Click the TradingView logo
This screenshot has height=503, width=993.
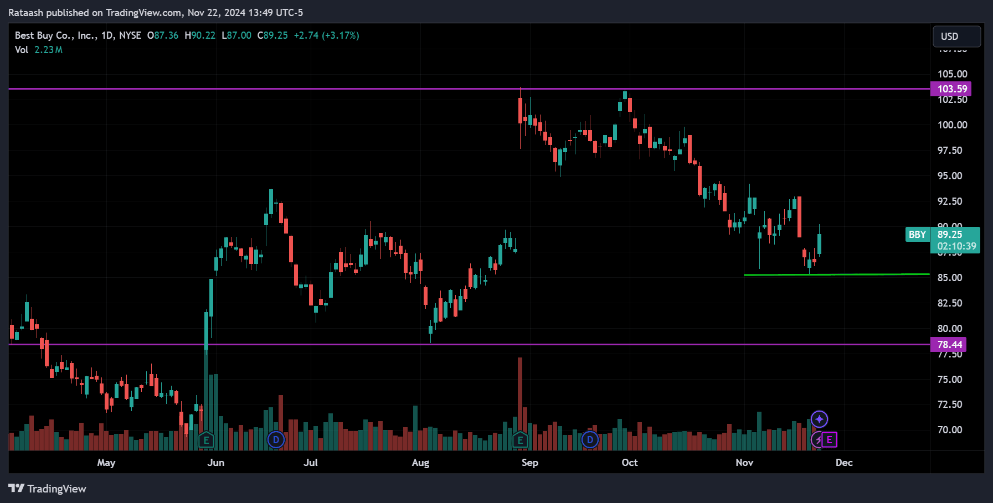coord(48,489)
